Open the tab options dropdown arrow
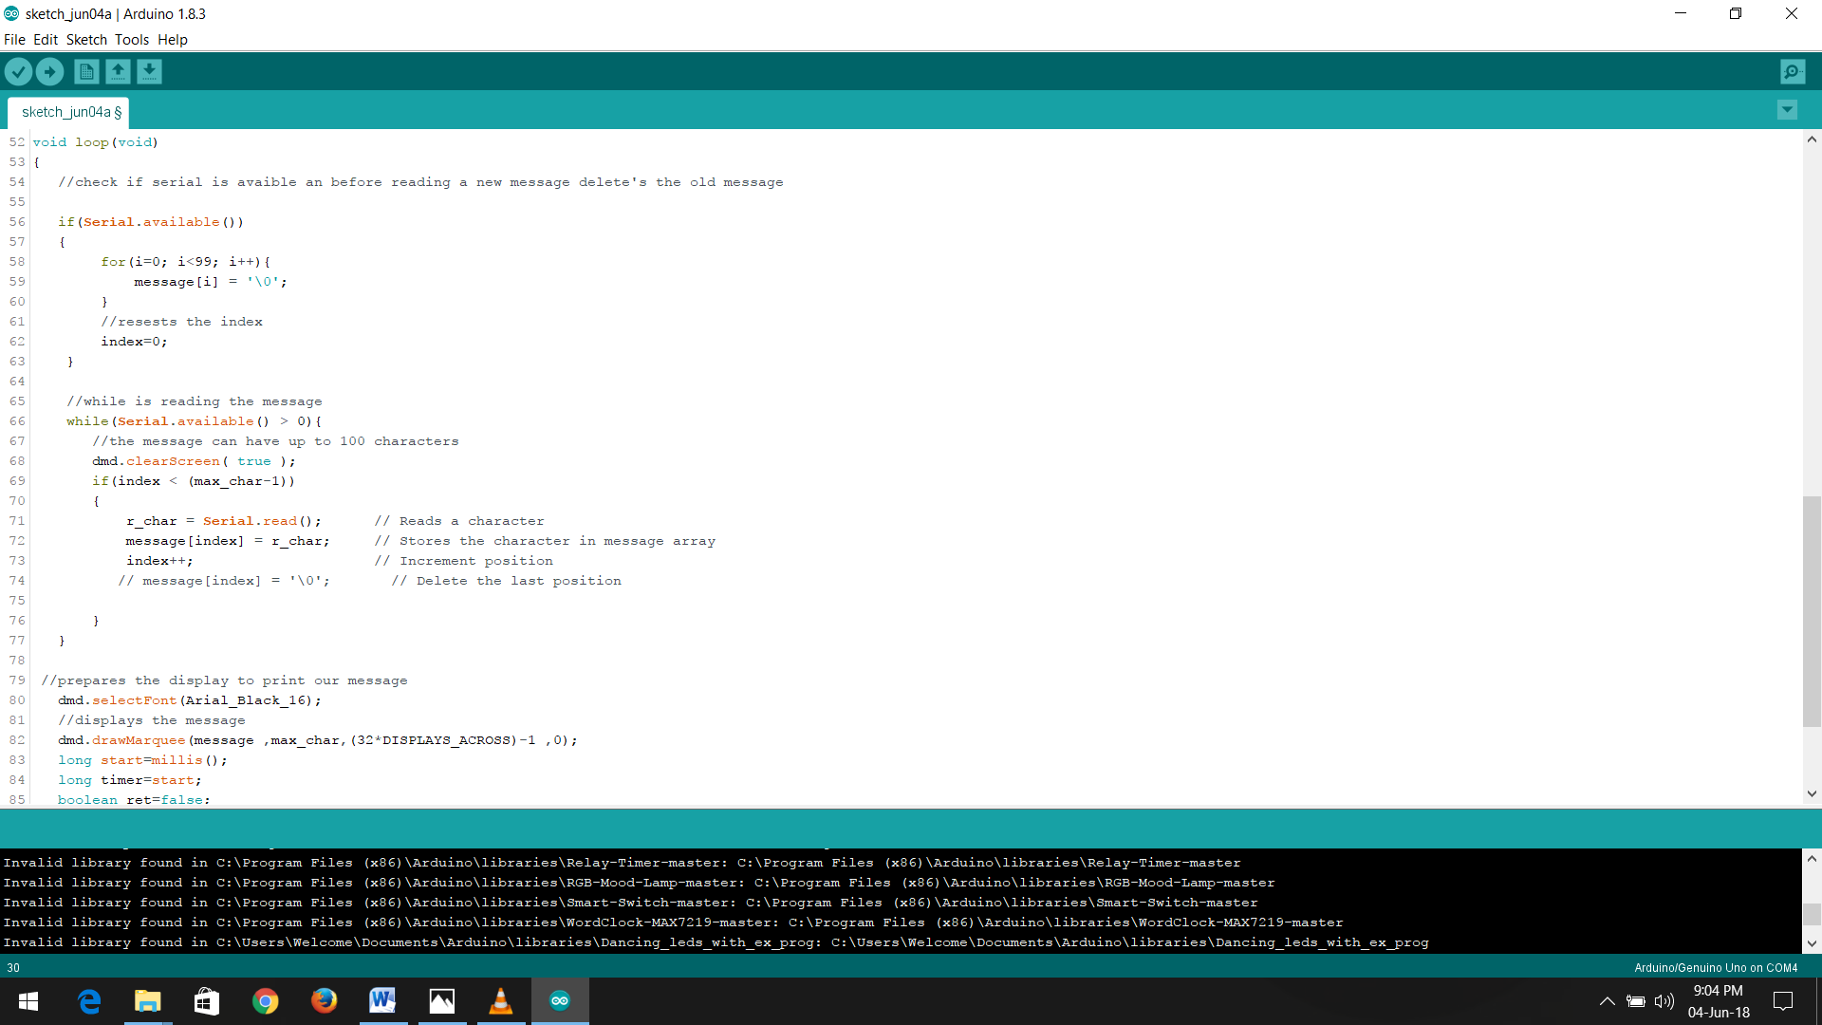The height and width of the screenshot is (1025, 1822). point(1787,110)
